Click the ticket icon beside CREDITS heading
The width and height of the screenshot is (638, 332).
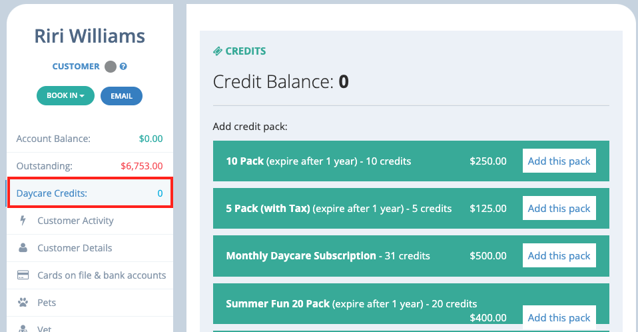(x=218, y=51)
